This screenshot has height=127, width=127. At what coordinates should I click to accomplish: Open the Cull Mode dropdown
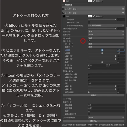[x=106, y=26]
